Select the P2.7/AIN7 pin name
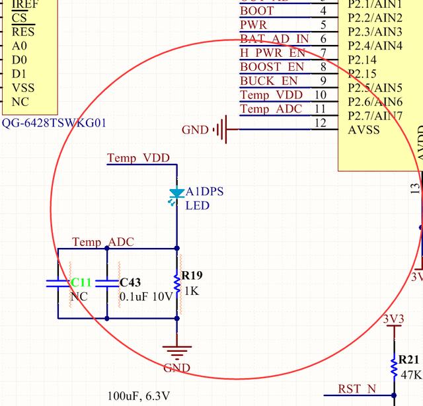The image size is (423, 406). click(375, 116)
